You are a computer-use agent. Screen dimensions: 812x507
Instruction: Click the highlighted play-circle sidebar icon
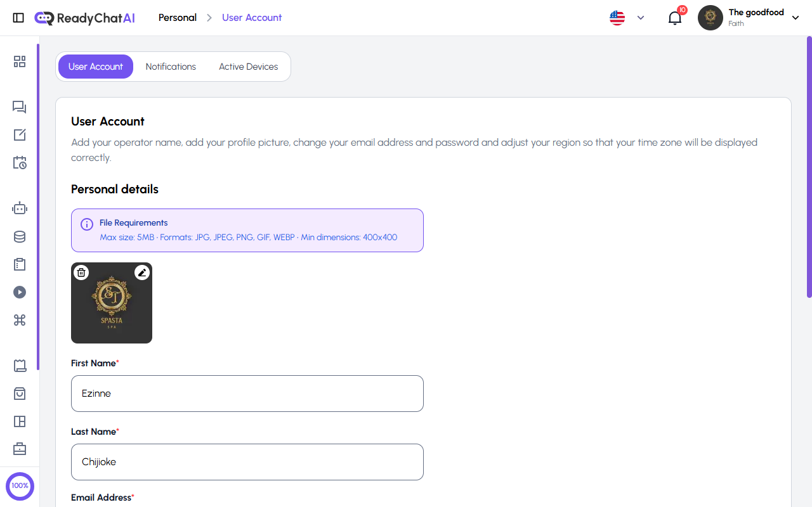click(x=20, y=292)
